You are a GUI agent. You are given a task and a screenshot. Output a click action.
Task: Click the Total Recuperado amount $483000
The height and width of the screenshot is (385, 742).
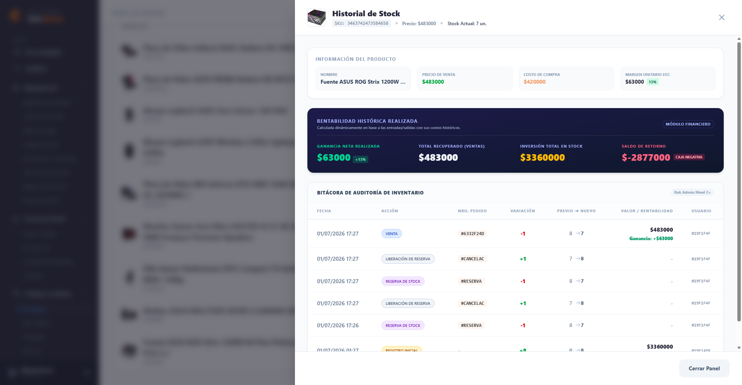click(x=438, y=158)
